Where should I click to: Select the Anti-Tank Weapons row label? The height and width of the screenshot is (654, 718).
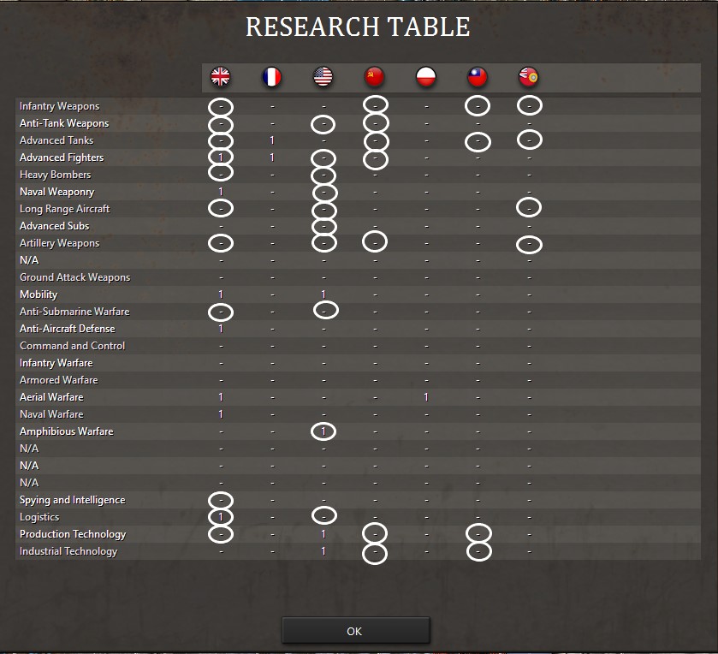64,123
